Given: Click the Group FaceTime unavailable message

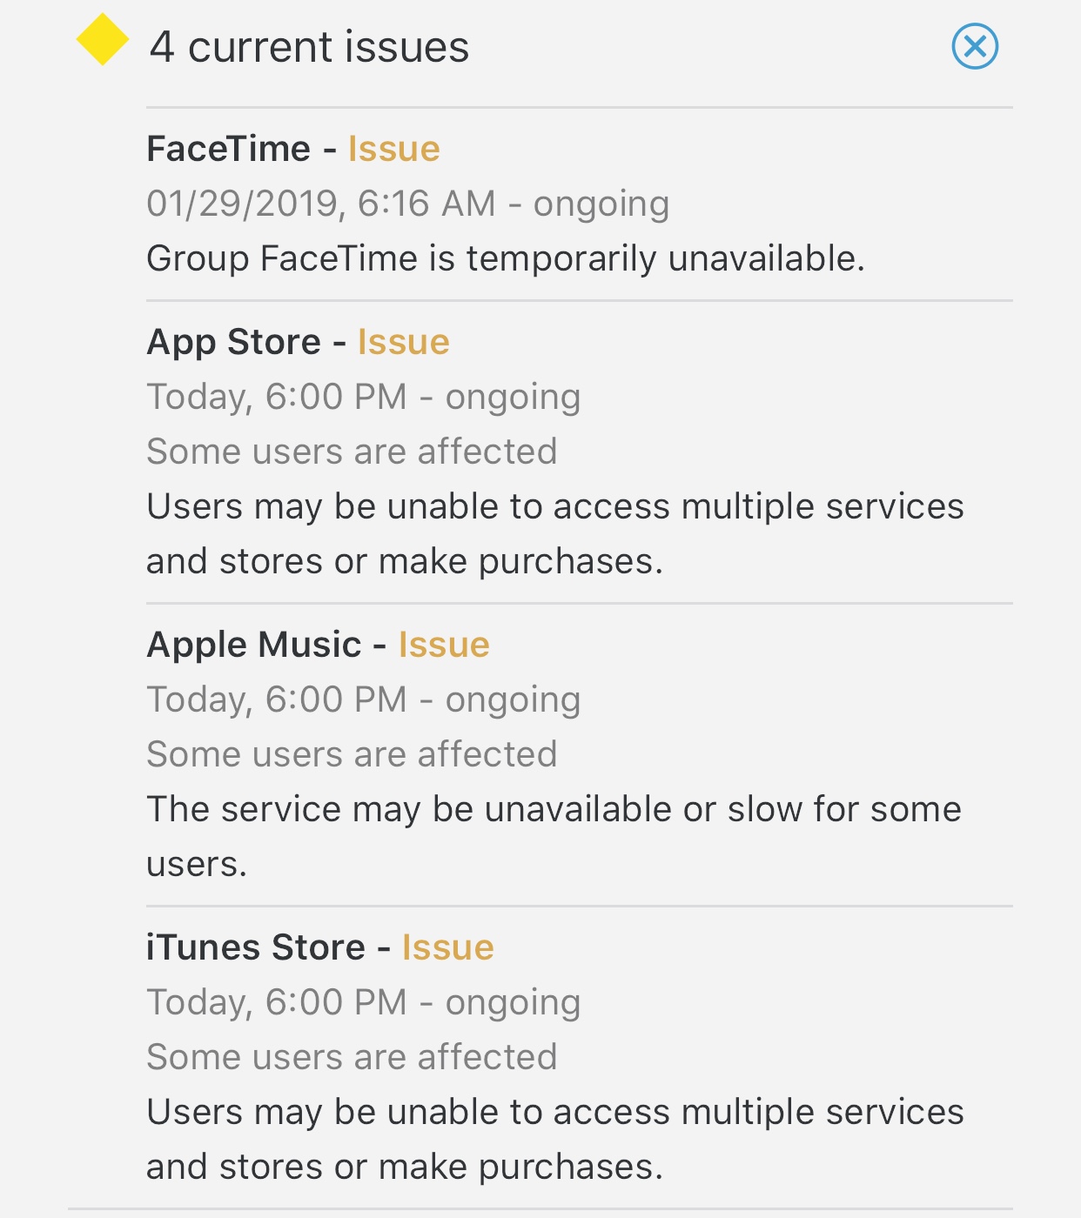Looking at the screenshot, I should click(x=505, y=258).
